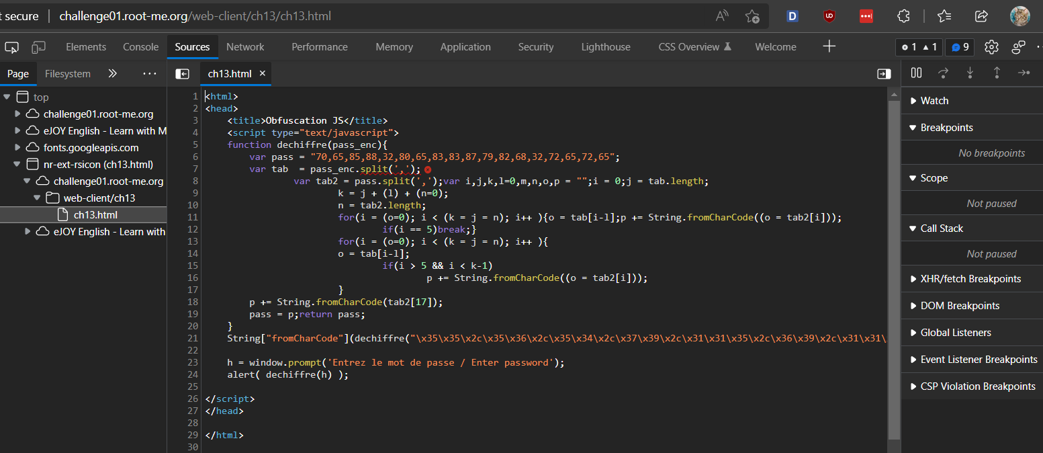Open the Read aloud icon in address bar
Image resolution: width=1043 pixels, height=453 pixels.
click(722, 16)
